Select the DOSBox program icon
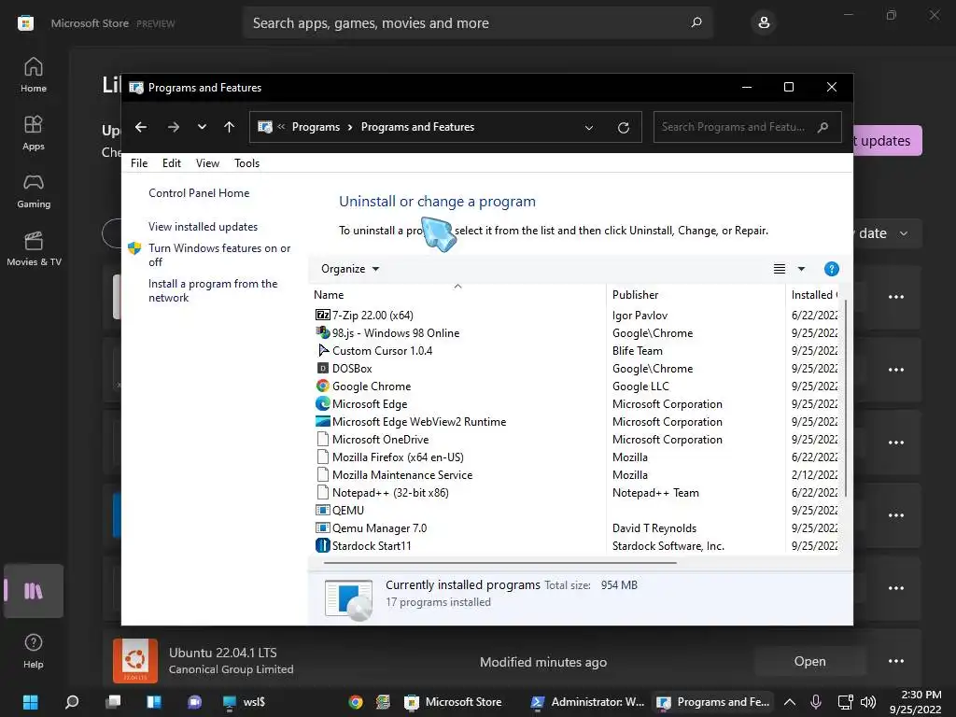Image resolution: width=956 pixels, height=717 pixels. (x=322, y=368)
